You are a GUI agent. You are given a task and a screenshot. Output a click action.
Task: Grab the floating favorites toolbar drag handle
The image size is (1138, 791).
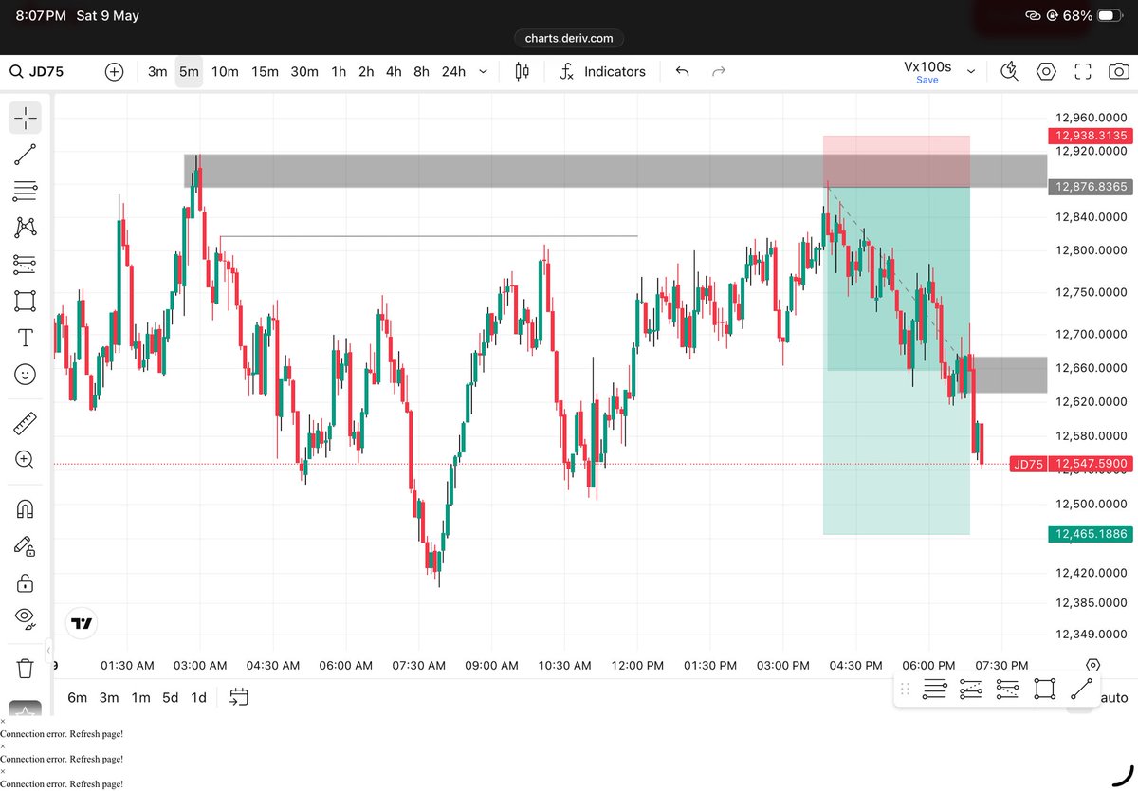coord(905,690)
